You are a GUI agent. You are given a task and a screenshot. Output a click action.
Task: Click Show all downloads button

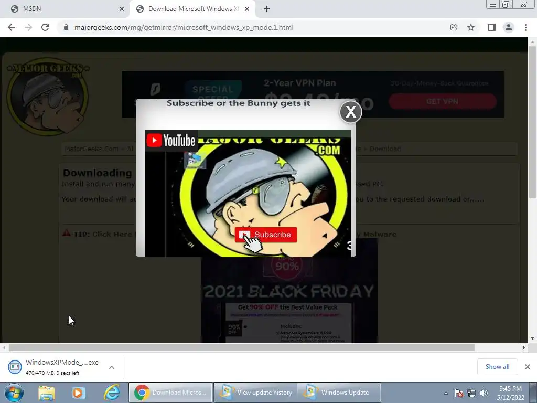pos(498,367)
